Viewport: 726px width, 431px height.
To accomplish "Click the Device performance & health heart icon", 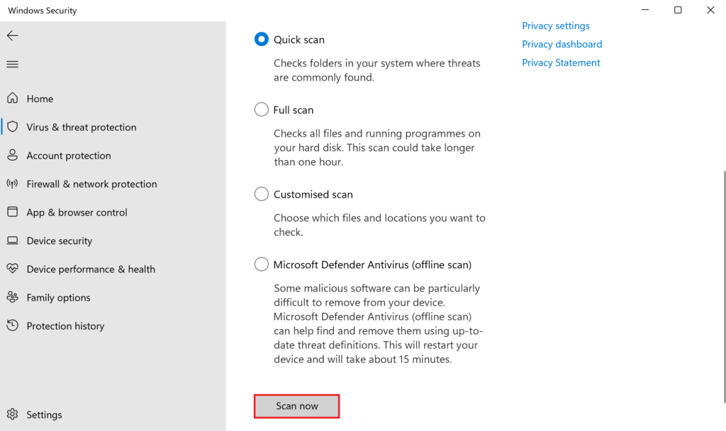I will pos(12,269).
